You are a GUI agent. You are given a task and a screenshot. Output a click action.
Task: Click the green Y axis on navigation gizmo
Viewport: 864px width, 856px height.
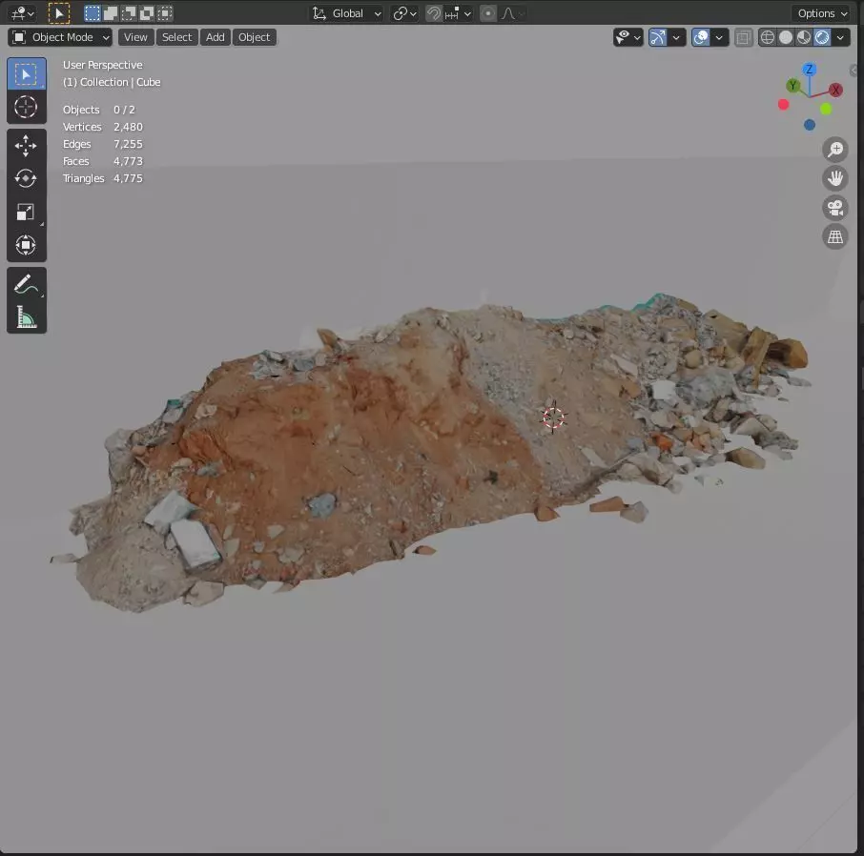792,86
